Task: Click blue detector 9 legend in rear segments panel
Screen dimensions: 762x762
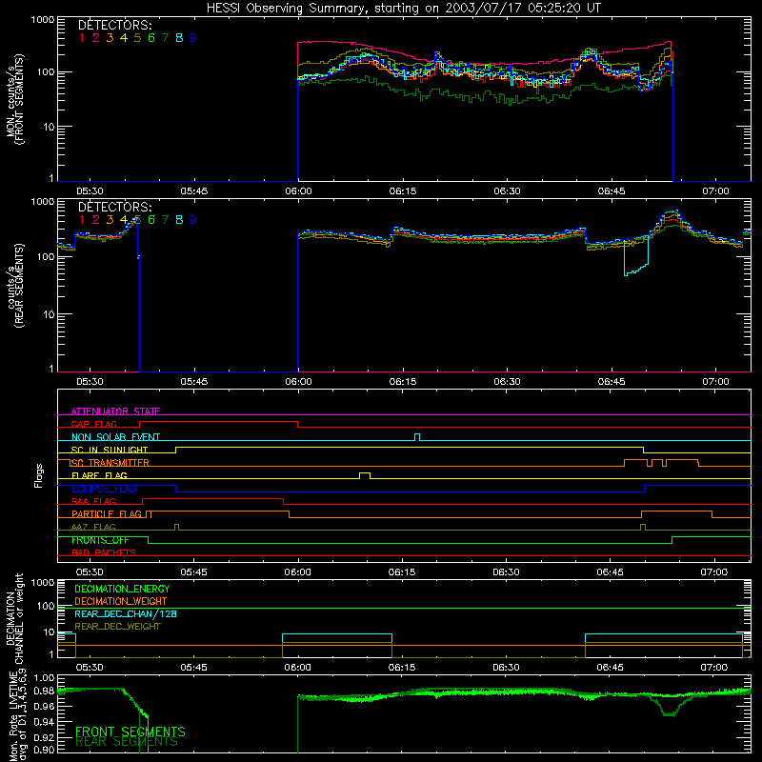Action: pyautogui.click(x=193, y=220)
